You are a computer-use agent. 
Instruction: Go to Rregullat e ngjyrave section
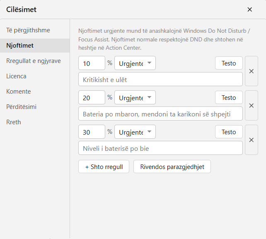[x=35, y=61]
